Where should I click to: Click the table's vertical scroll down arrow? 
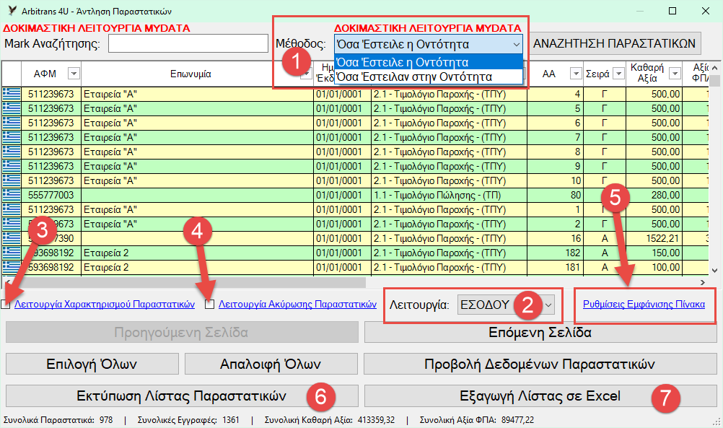tap(714, 271)
